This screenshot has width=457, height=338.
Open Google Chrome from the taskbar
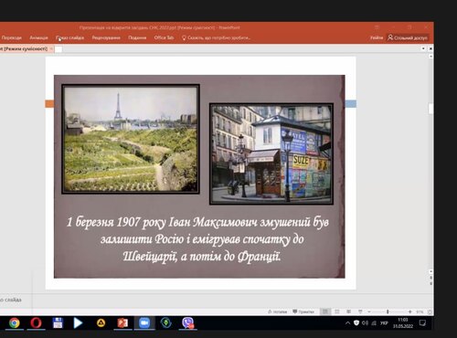coord(15,322)
